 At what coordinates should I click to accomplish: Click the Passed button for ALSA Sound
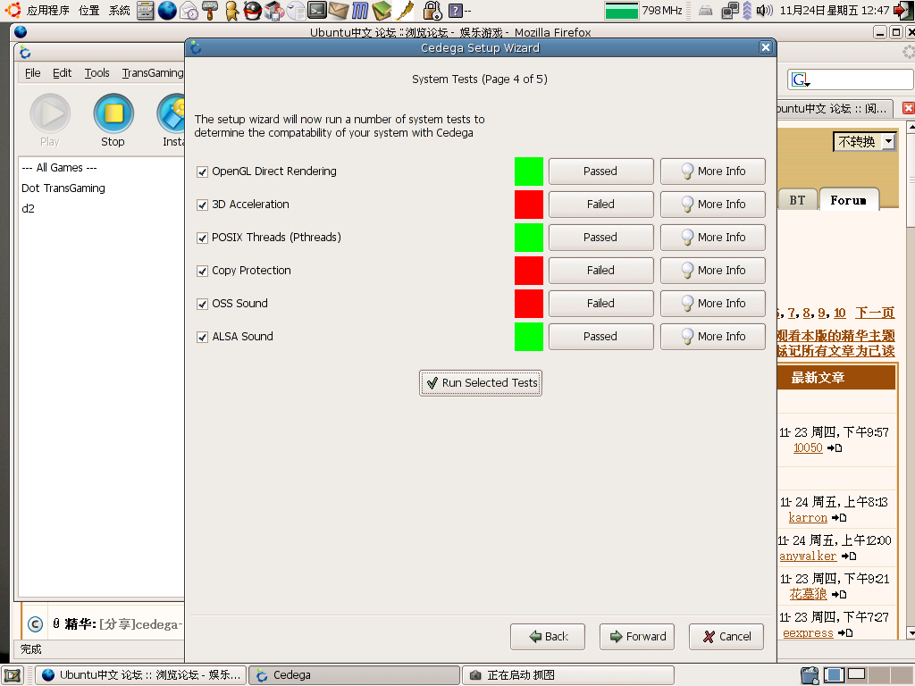coord(601,337)
